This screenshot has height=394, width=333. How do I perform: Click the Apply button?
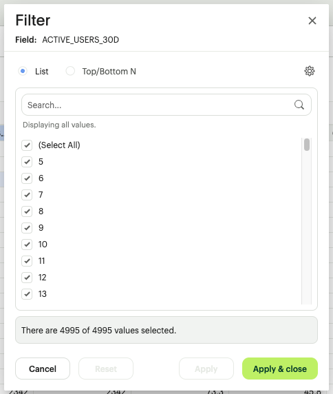[206, 369]
